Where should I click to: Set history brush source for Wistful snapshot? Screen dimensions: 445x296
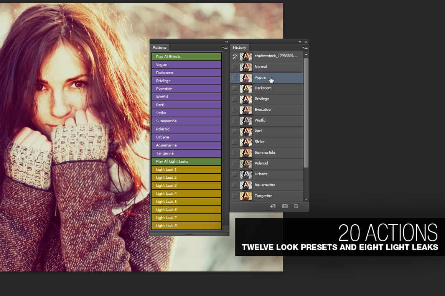(x=234, y=121)
